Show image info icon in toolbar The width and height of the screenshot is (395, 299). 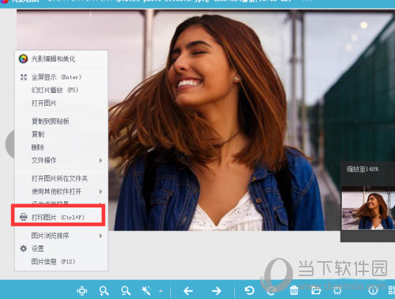(x=373, y=291)
